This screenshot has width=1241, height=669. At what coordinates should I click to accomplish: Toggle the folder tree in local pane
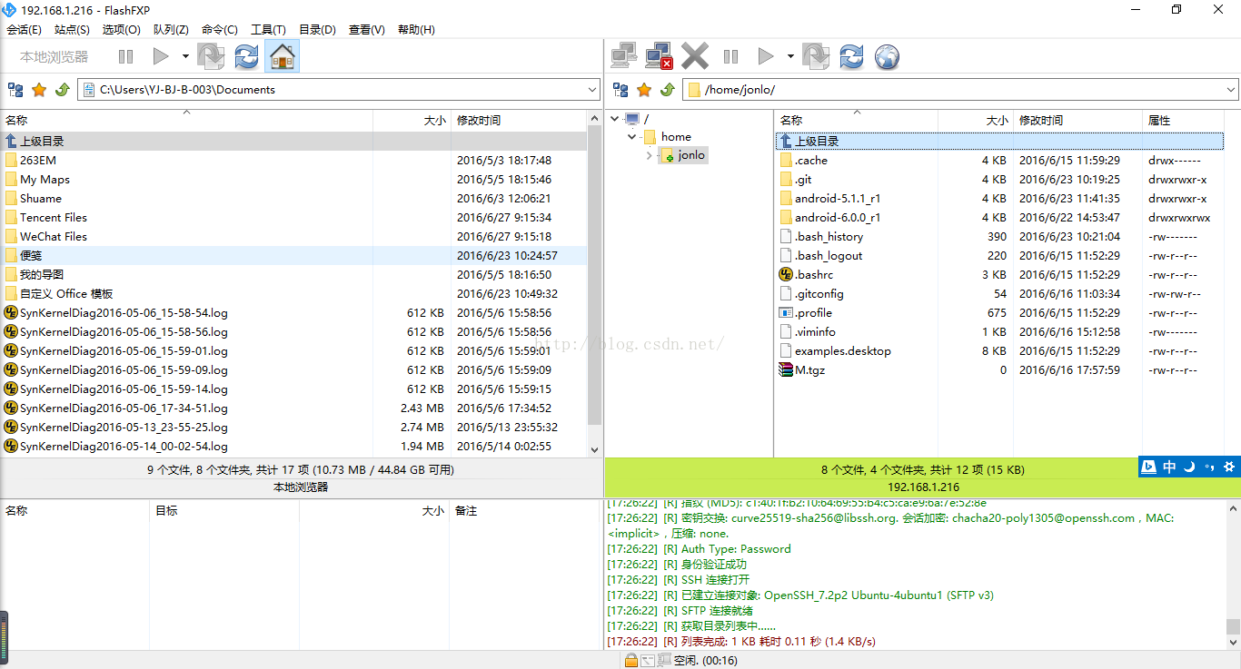[15, 90]
